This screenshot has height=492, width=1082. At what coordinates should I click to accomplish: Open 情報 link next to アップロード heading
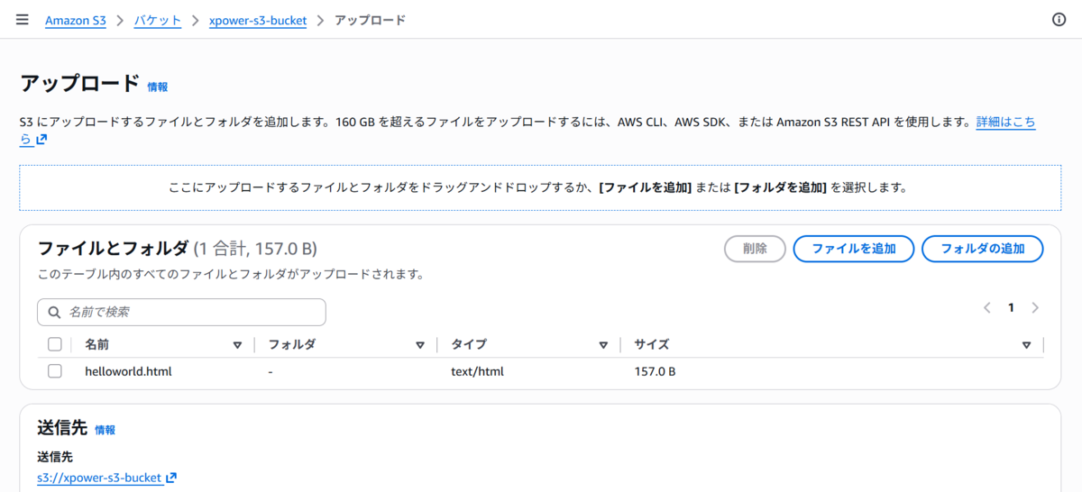pos(158,87)
